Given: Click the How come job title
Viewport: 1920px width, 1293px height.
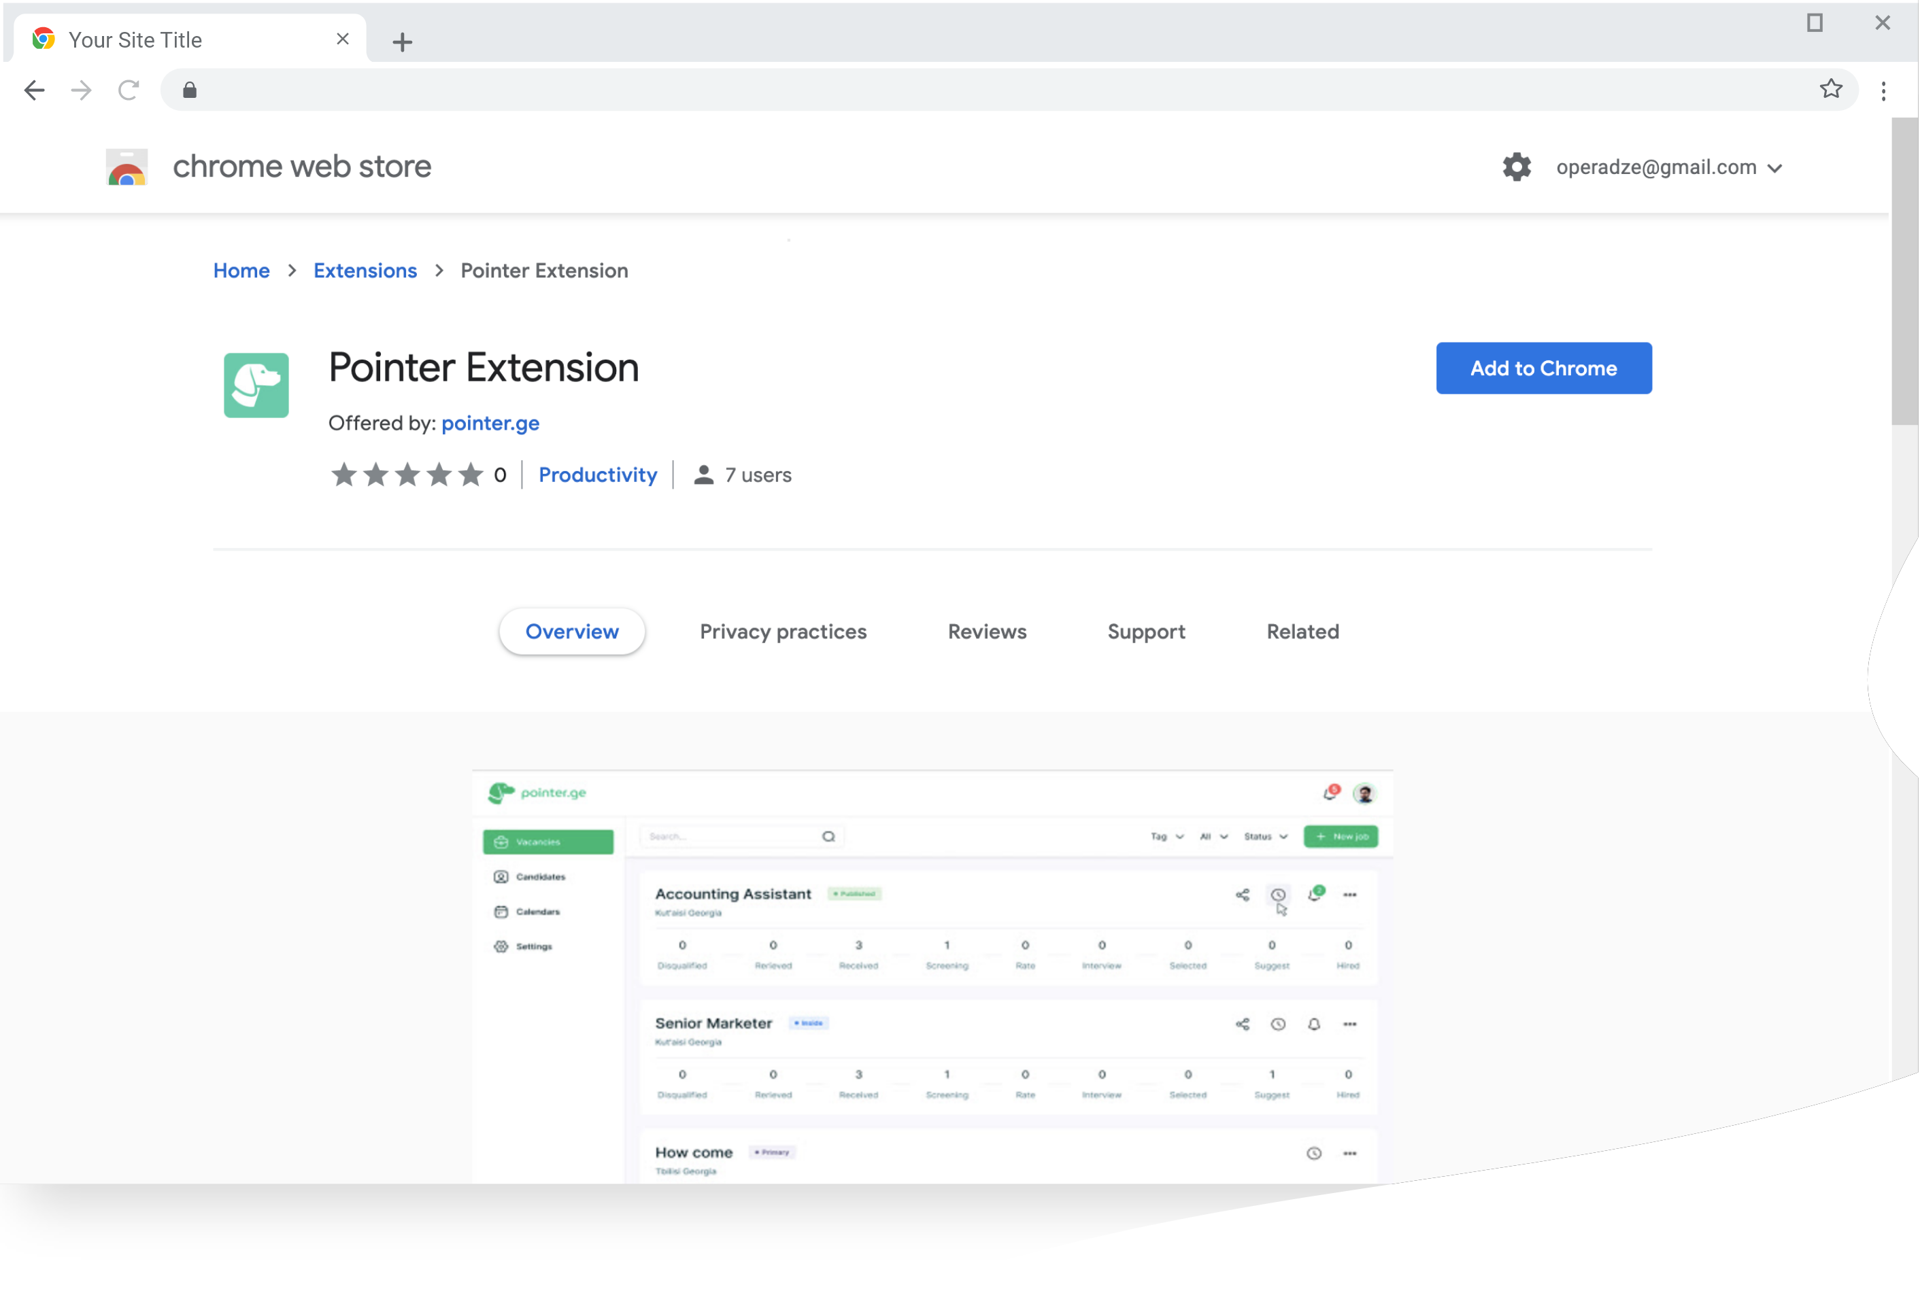Looking at the screenshot, I should coord(694,1153).
